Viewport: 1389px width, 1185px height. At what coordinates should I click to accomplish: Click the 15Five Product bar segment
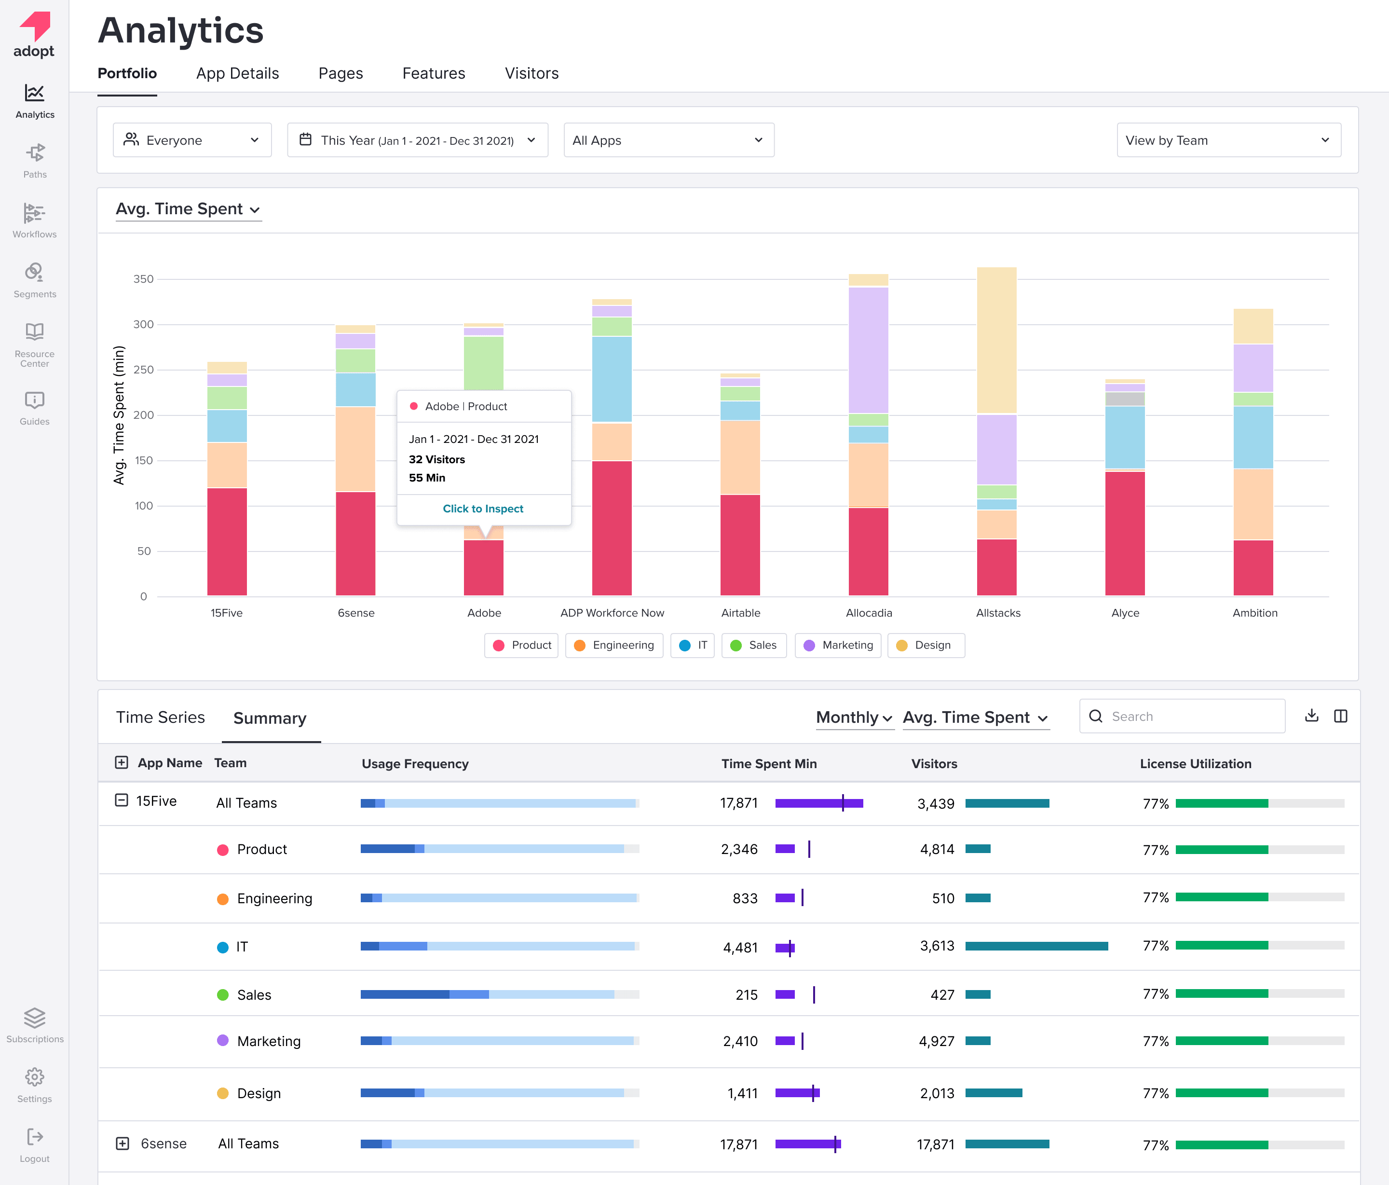click(x=227, y=542)
